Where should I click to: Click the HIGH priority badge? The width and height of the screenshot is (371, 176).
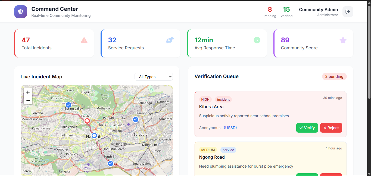tap(205, 99)
